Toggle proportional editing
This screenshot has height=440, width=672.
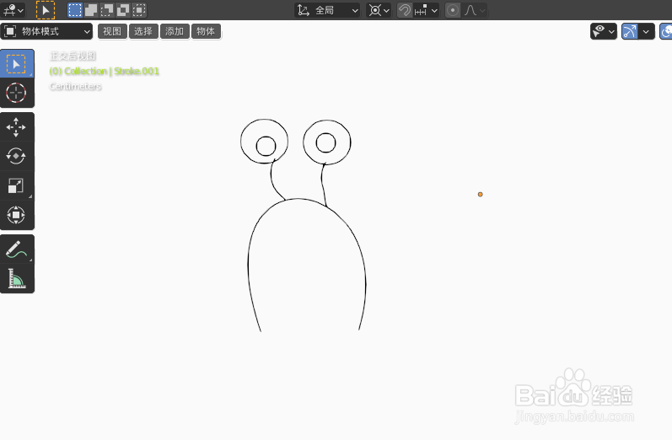(x=453, y=10)
